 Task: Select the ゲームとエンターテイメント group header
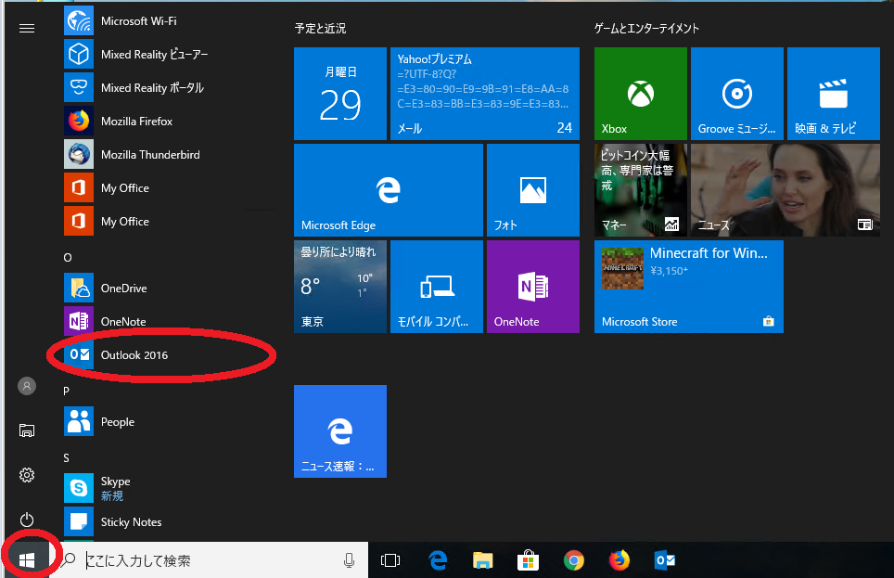646,28
